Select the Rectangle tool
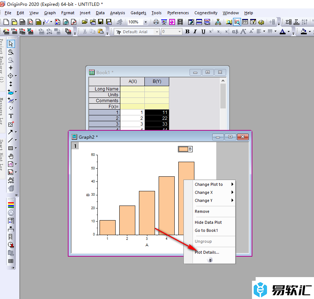 click(x=11, y=148)
